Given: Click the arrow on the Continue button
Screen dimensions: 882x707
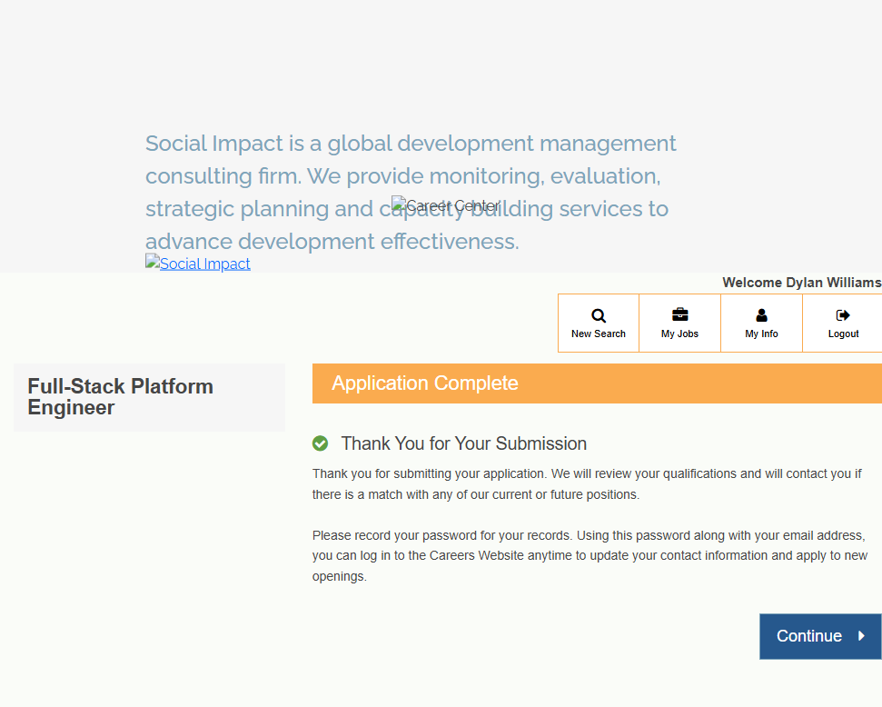Looking at the screenshot, I should pos(861,636).
